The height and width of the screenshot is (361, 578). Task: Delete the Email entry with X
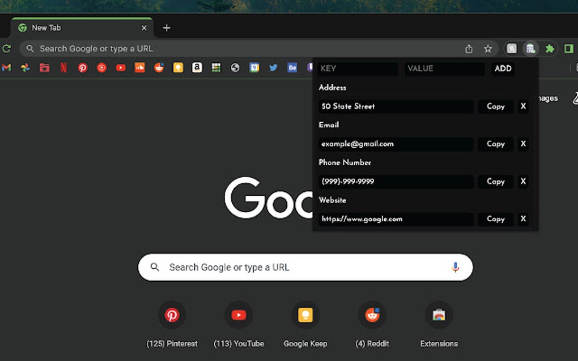[523, 144]
